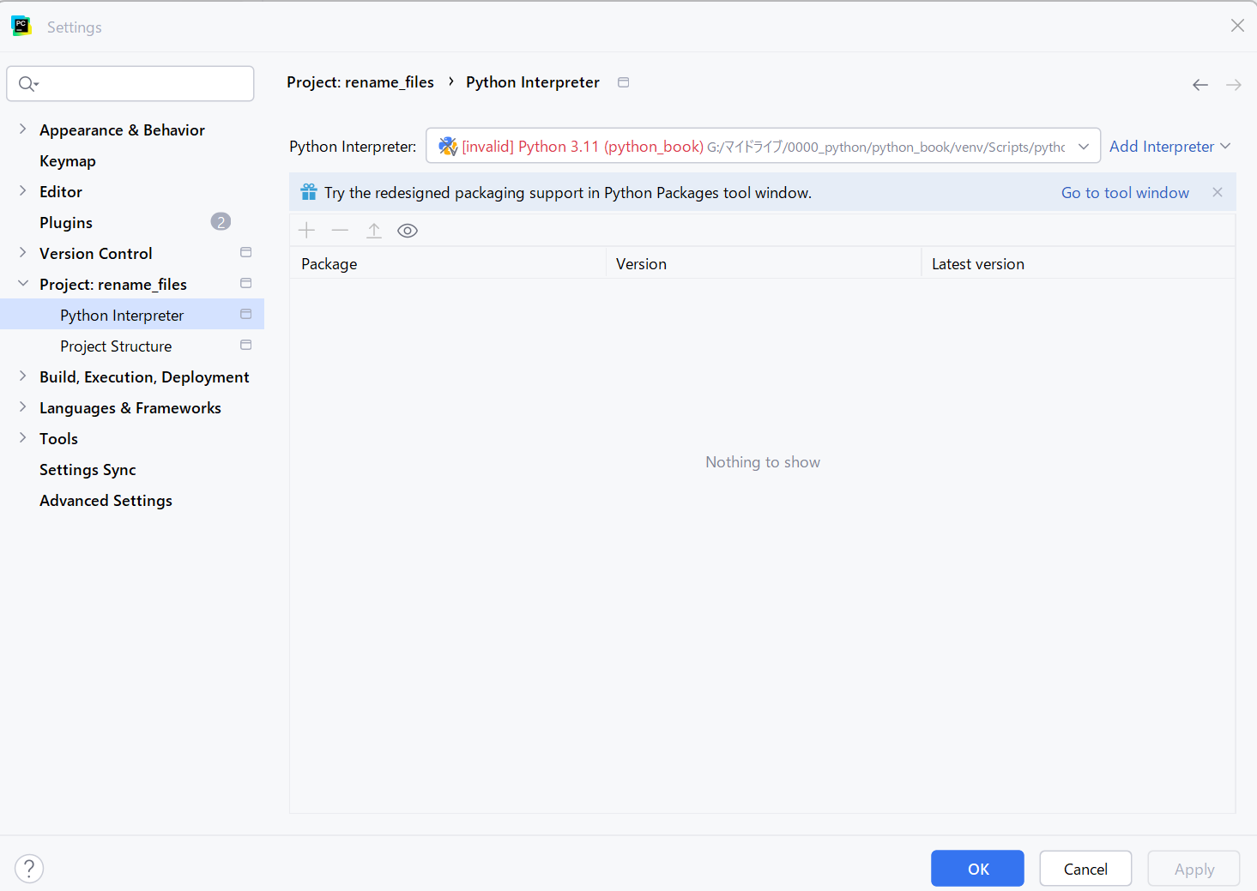Viewport: 1257px width, 891px height.
Task: Click the Go to tool window link
Action: tap(1125, 193)
